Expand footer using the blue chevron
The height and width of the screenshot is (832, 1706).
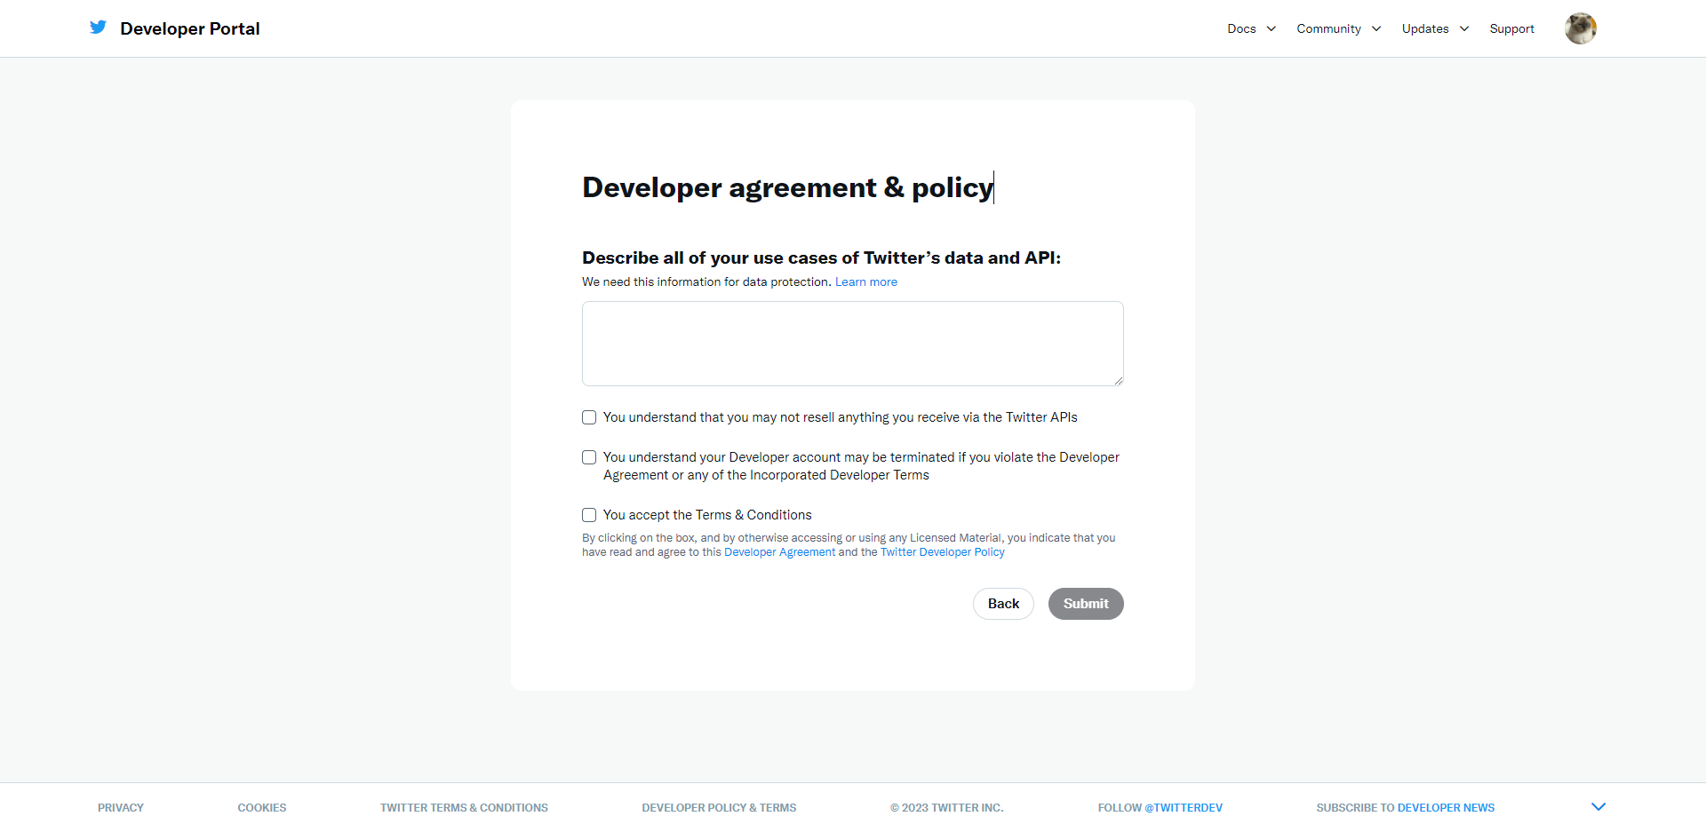coord(1598,806)
